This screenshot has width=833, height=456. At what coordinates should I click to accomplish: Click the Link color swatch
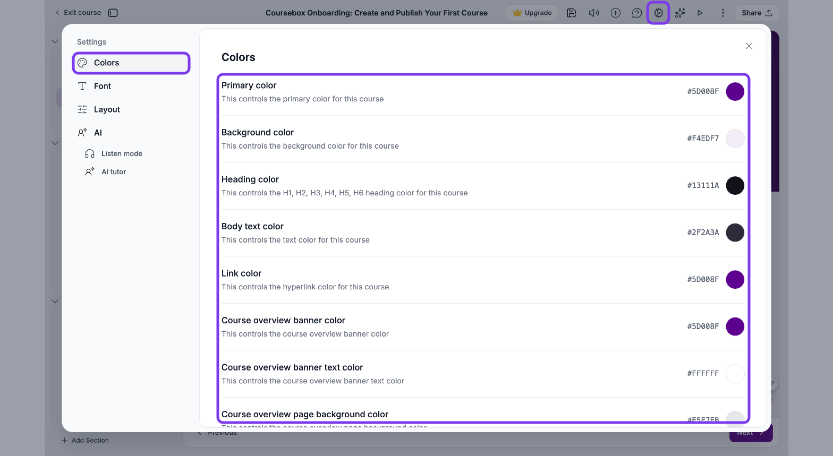pyautogui.click(x=735, y=279)
